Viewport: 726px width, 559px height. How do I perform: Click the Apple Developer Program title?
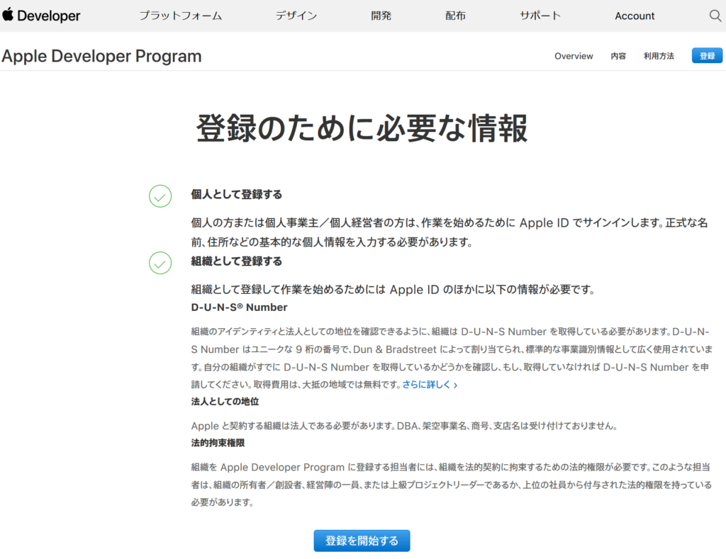click(x=101, y=56)
